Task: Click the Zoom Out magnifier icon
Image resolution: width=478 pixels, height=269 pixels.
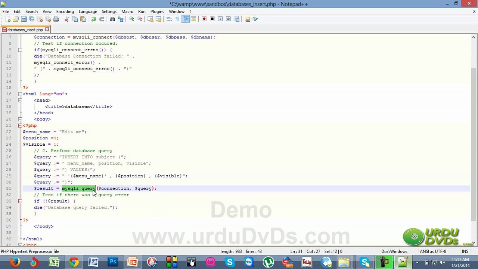Action: [x=140, y=19]
